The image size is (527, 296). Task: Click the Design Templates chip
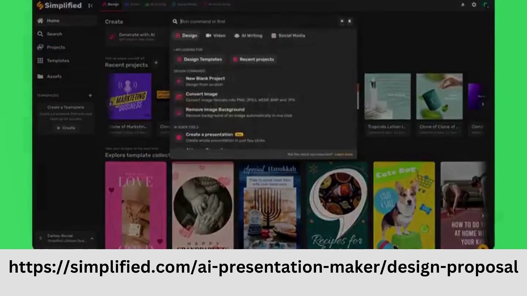[x=199, y=59]
